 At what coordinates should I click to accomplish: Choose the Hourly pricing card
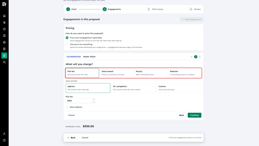[151, 73]
